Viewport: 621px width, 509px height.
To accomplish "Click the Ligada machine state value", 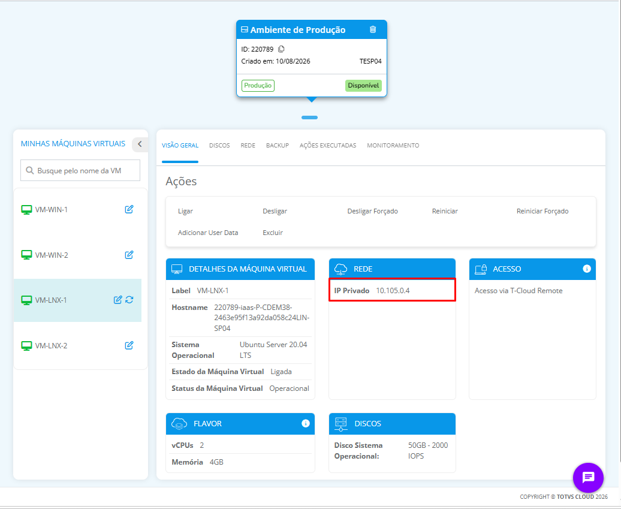I will [x=281, y=372].
